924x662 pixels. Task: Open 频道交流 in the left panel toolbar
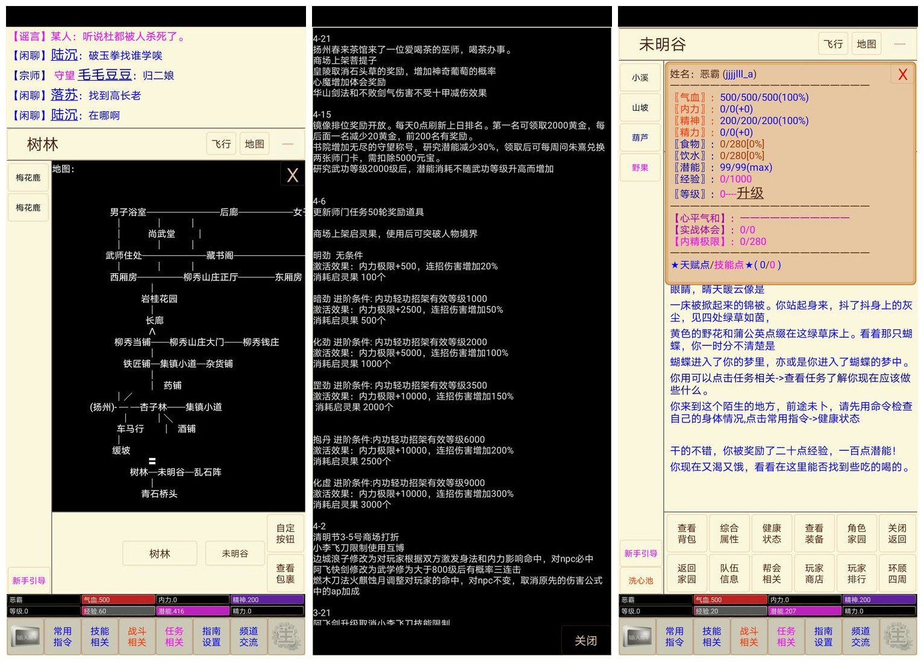pyautogui.click(x=249, y=637)
